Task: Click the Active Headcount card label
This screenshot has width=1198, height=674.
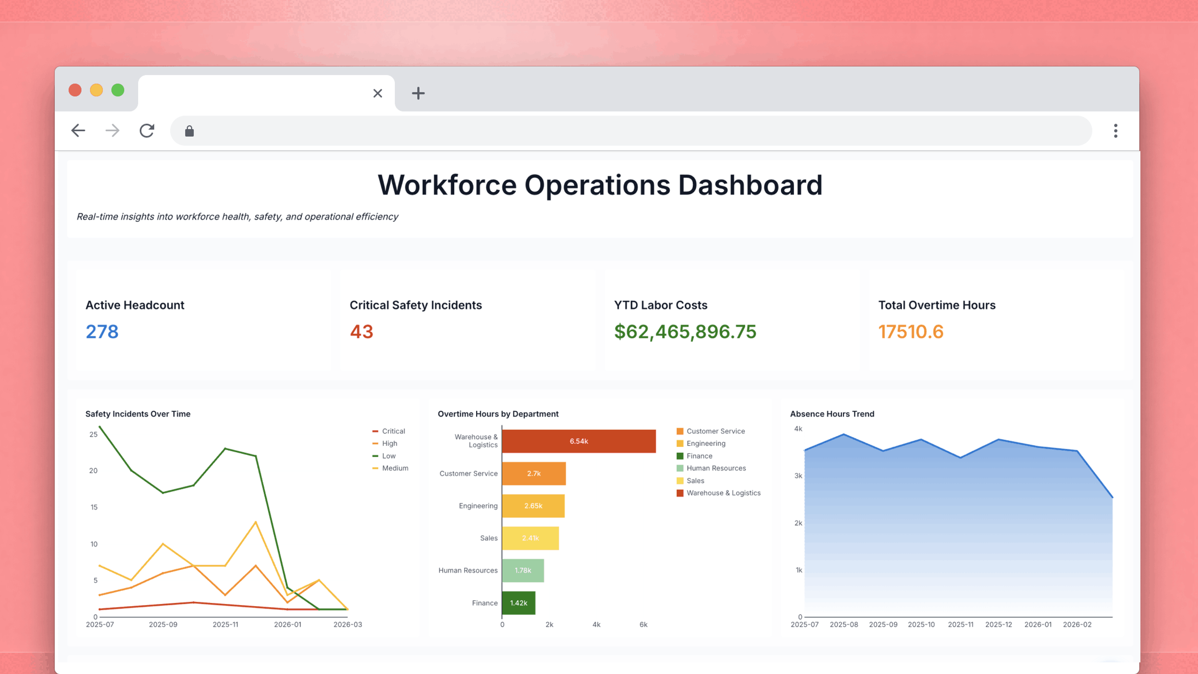Action: click(135, 305)
